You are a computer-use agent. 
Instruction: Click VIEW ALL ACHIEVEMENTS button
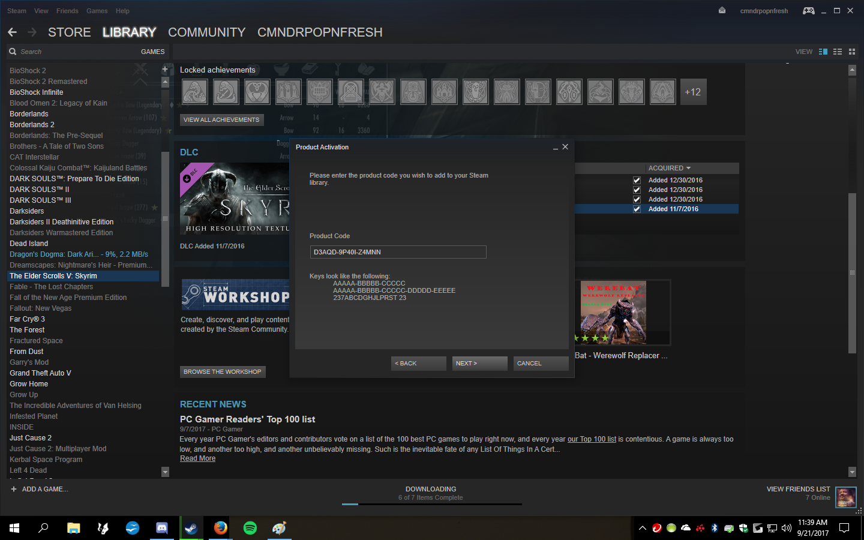point(221,120)
